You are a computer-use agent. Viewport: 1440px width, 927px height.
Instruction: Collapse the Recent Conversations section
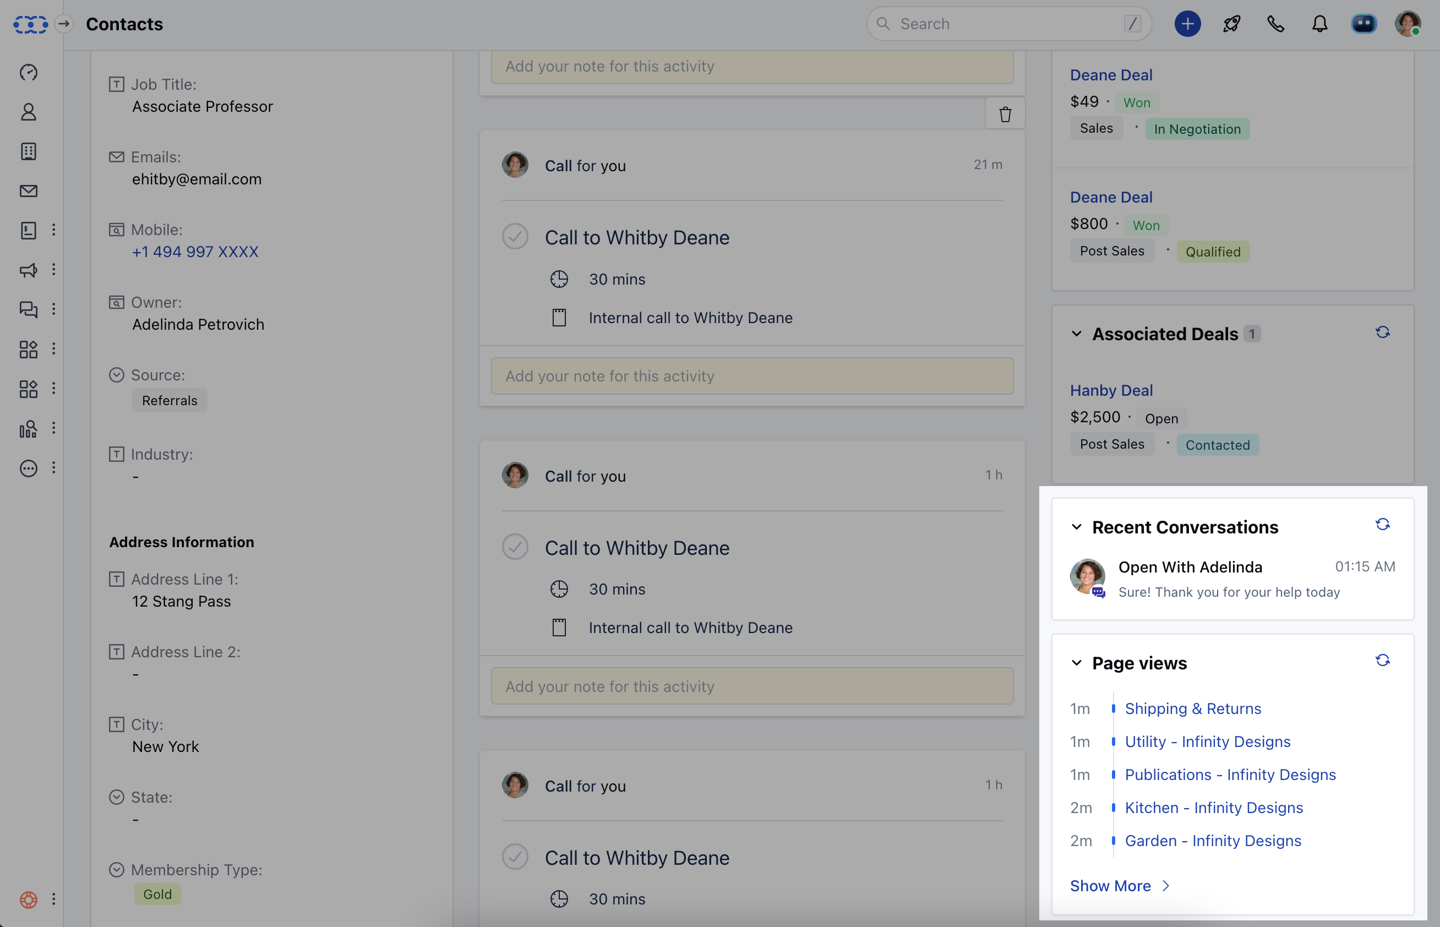point(1077,527)
